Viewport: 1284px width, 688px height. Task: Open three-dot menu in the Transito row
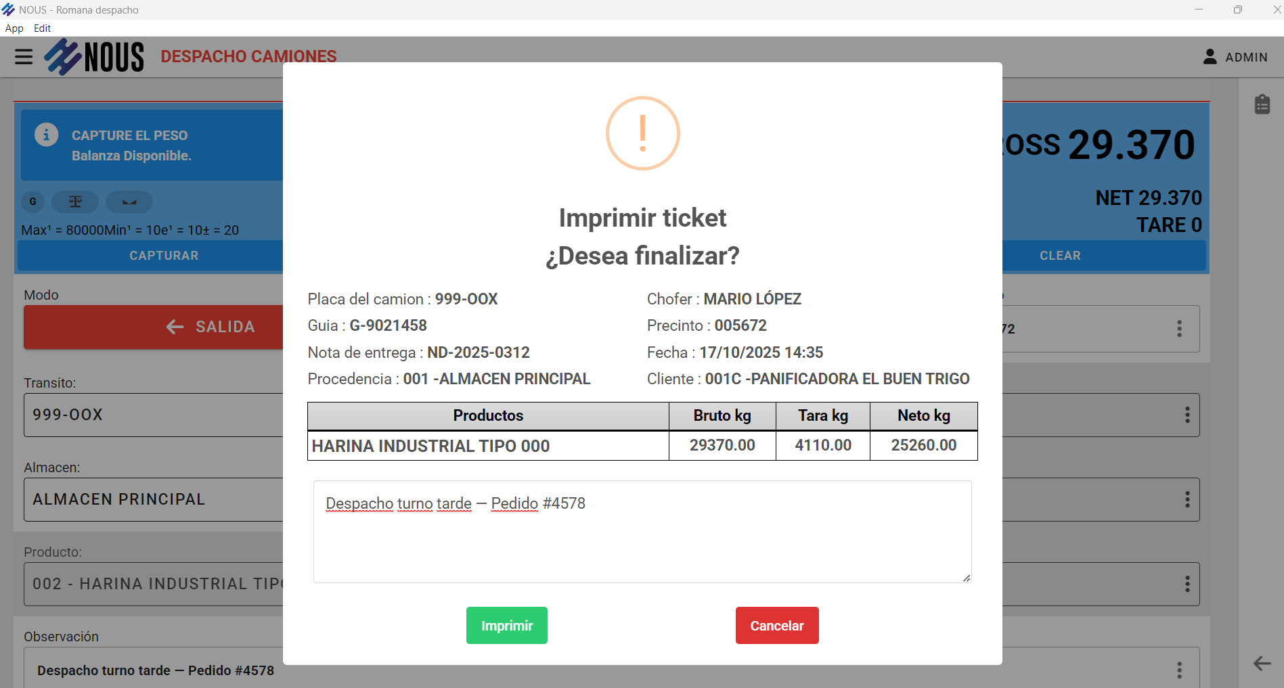pos(1187,415)
